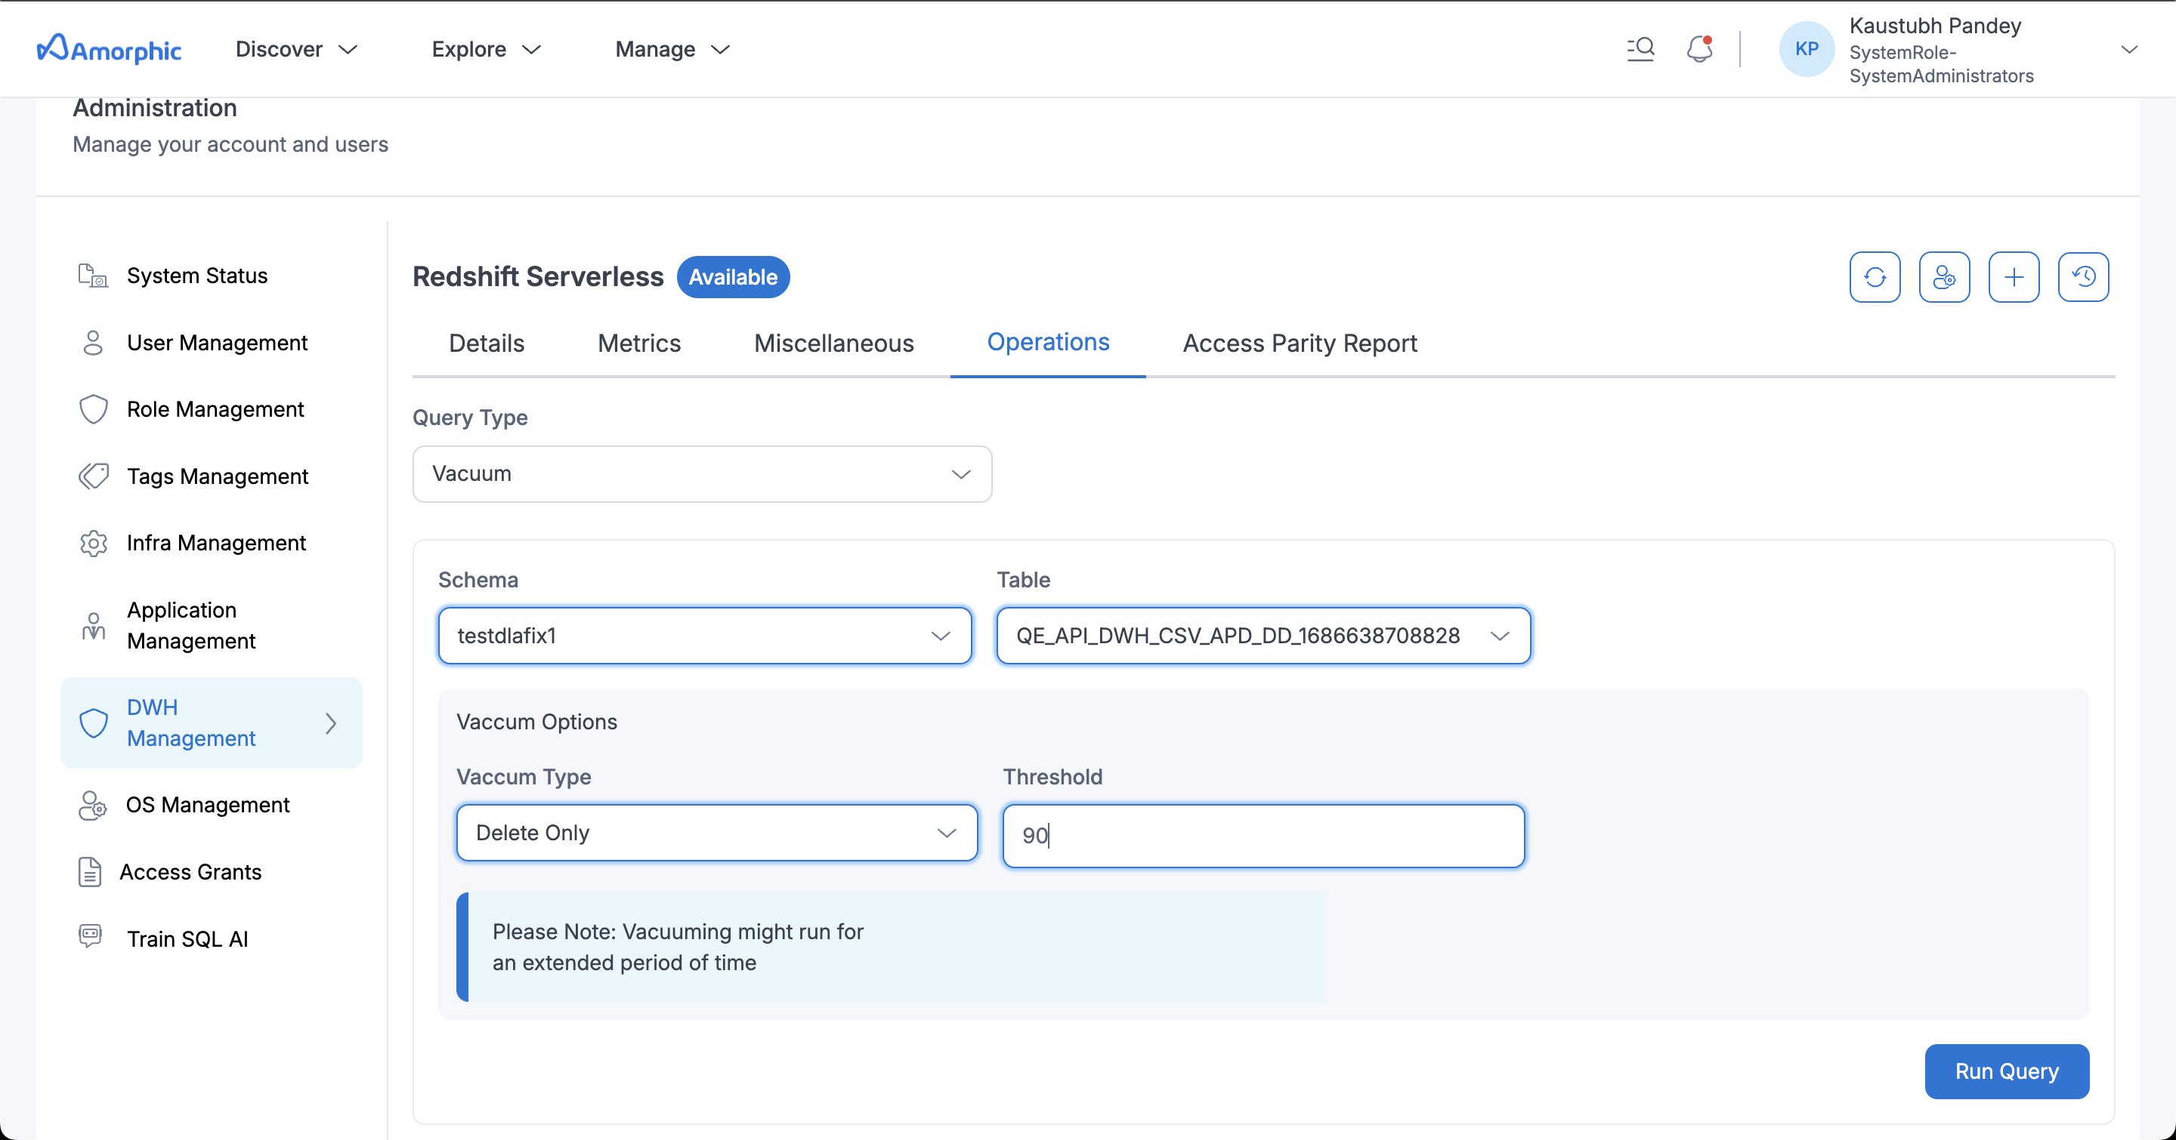Click the Redshift Serverless heading
The image size is (2176, 1140).
coord(537,277)
